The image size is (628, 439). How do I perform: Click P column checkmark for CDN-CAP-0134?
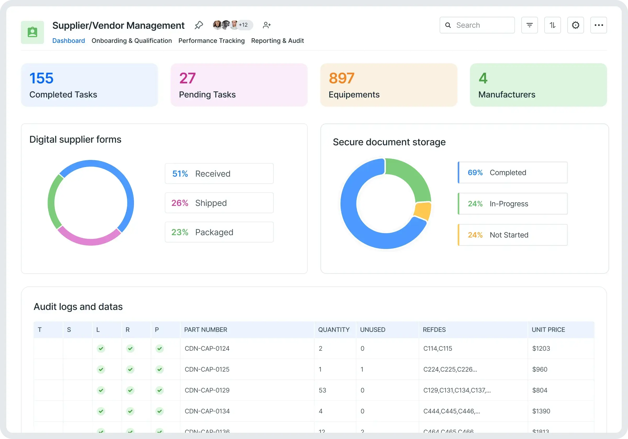coord(159,411)
